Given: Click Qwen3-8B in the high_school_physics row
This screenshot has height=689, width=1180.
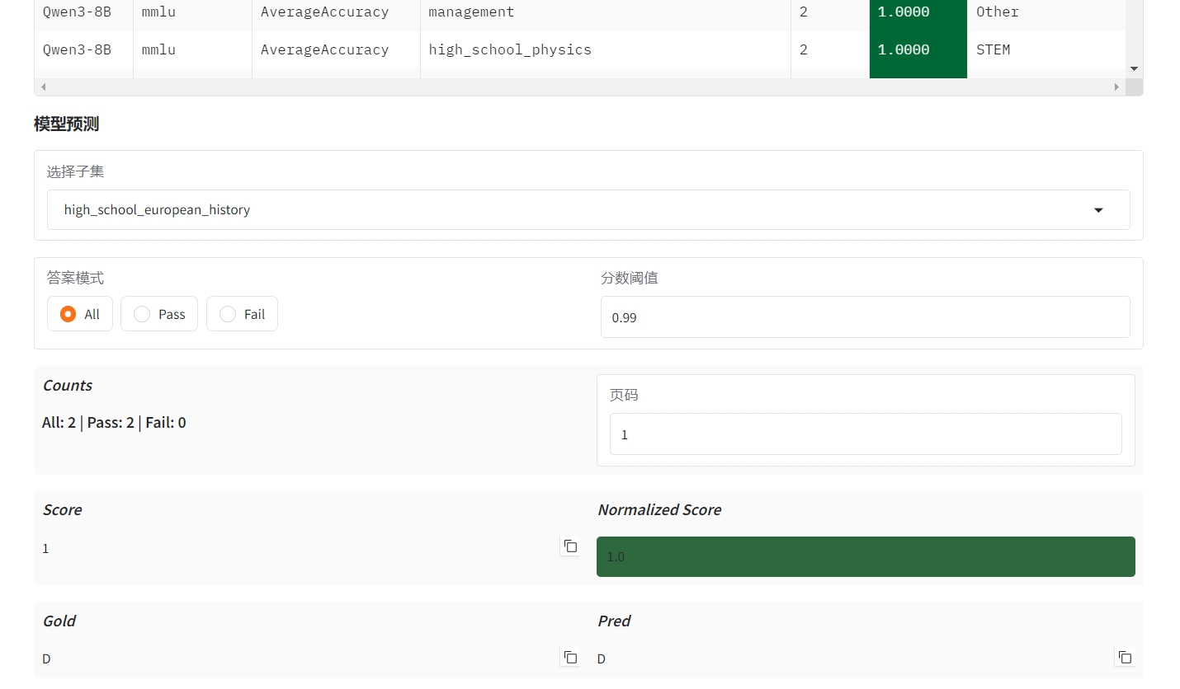Looking at the screenshot, I should click(x=77, y=50).
